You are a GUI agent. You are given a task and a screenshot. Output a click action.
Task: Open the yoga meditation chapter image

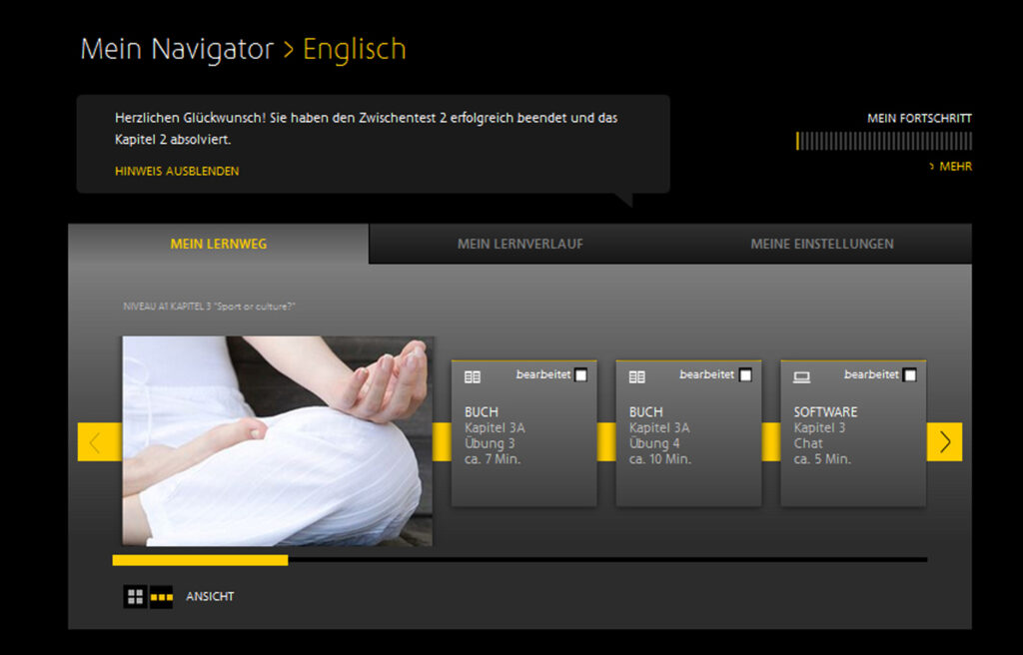(x=278, y=441)
